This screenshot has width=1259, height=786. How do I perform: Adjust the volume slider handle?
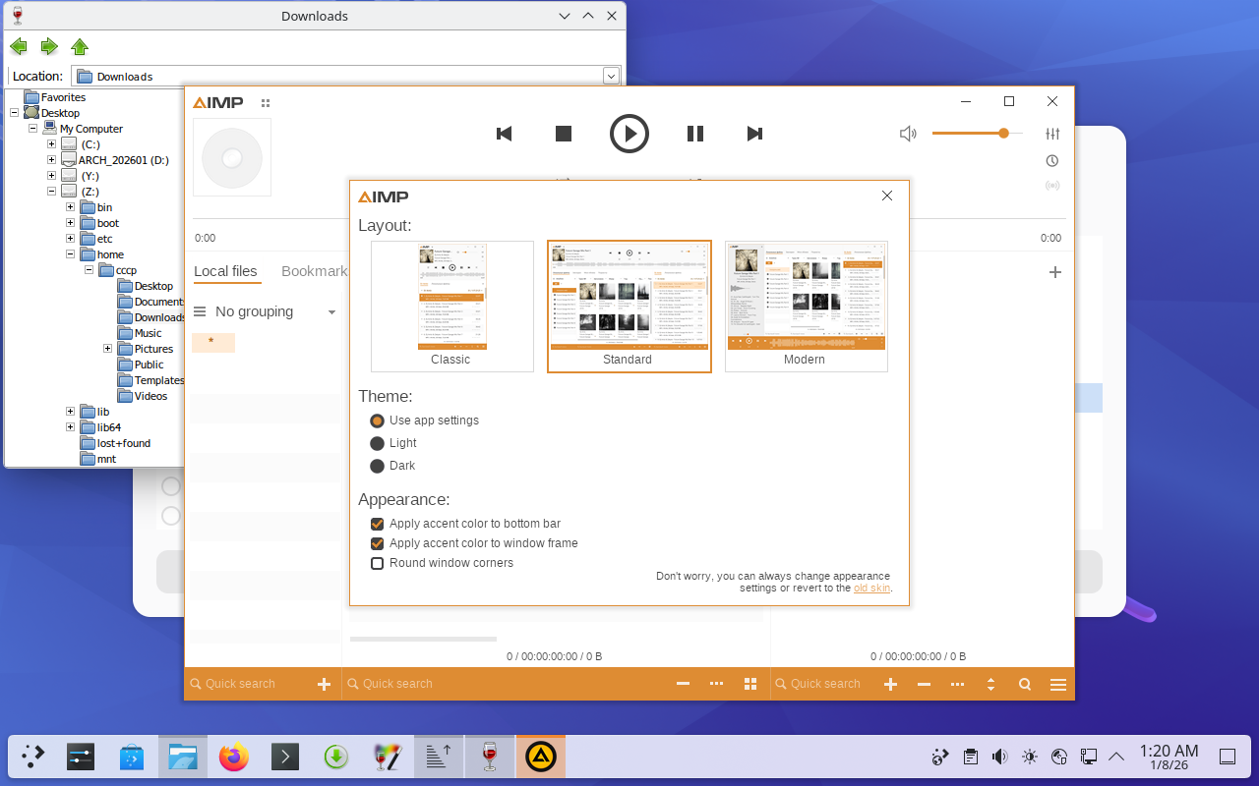(1003, 133)
